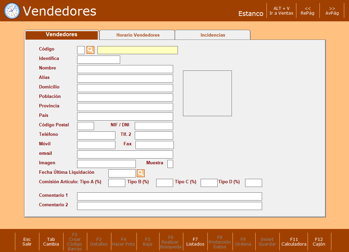
Task: Click the Código Postal box
Action: point(86,126)
